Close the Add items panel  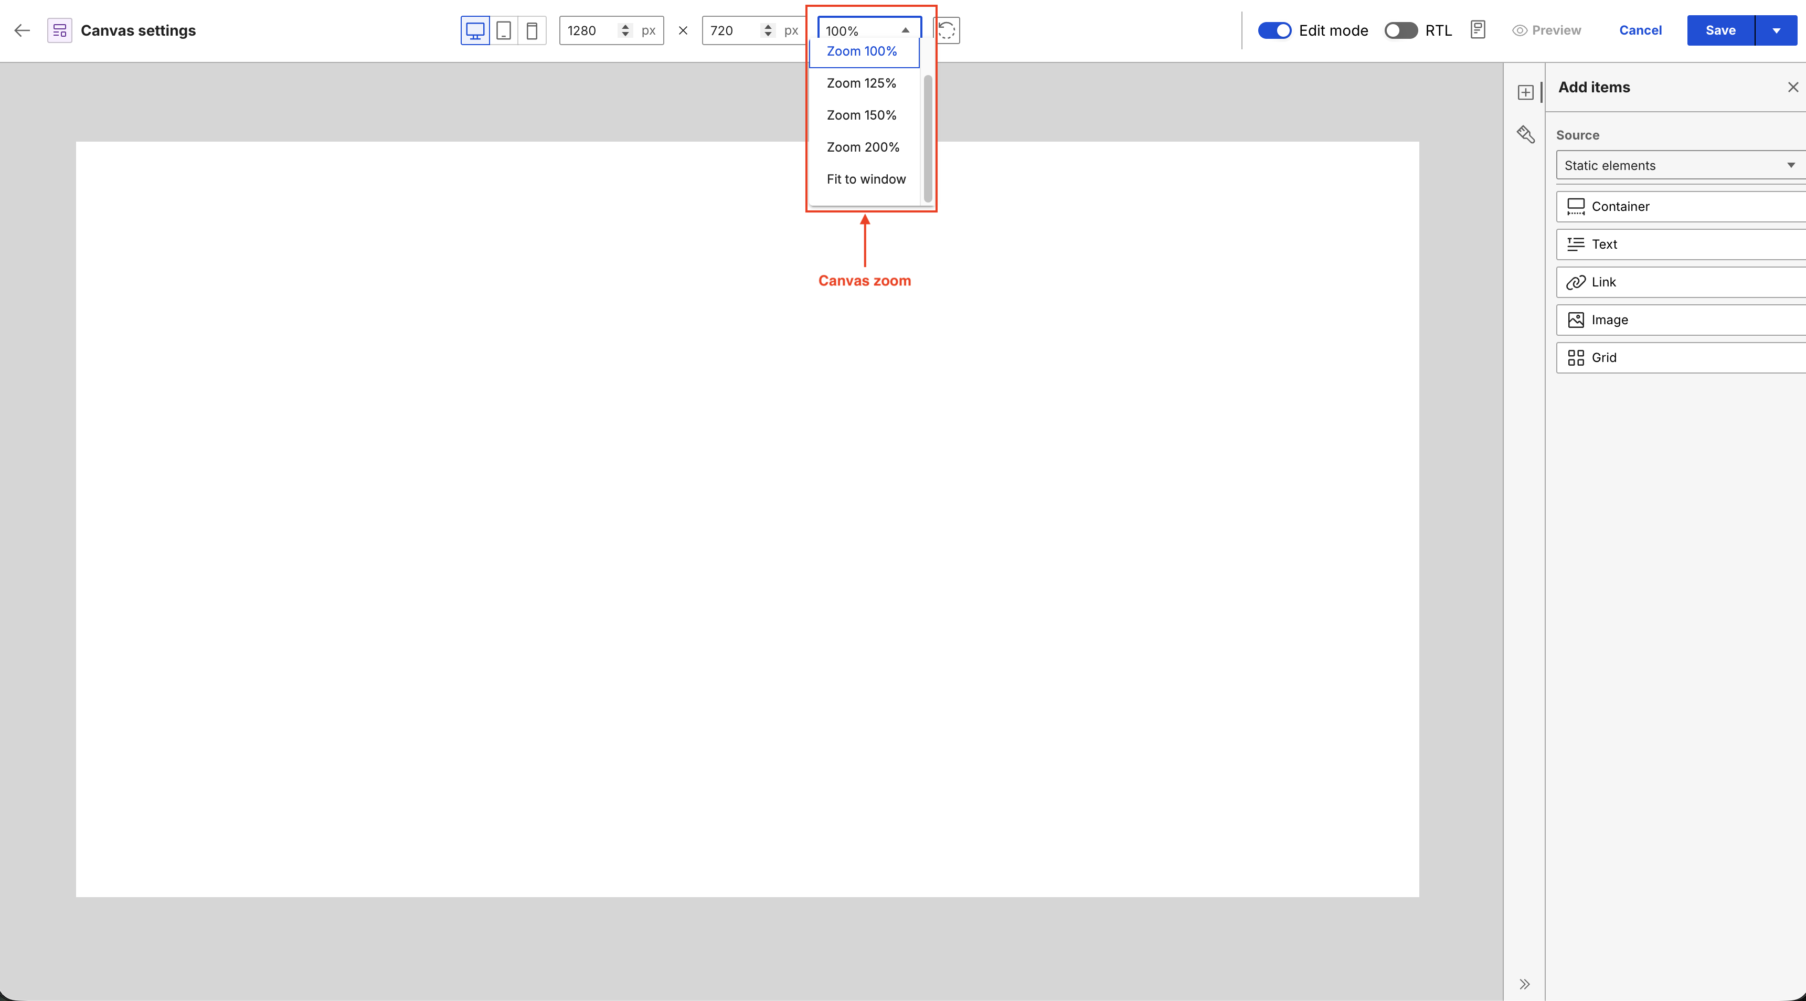coord(1793,87)
